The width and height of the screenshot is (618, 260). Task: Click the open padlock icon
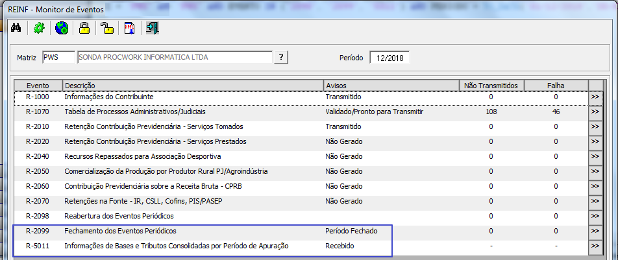point(107,28)
